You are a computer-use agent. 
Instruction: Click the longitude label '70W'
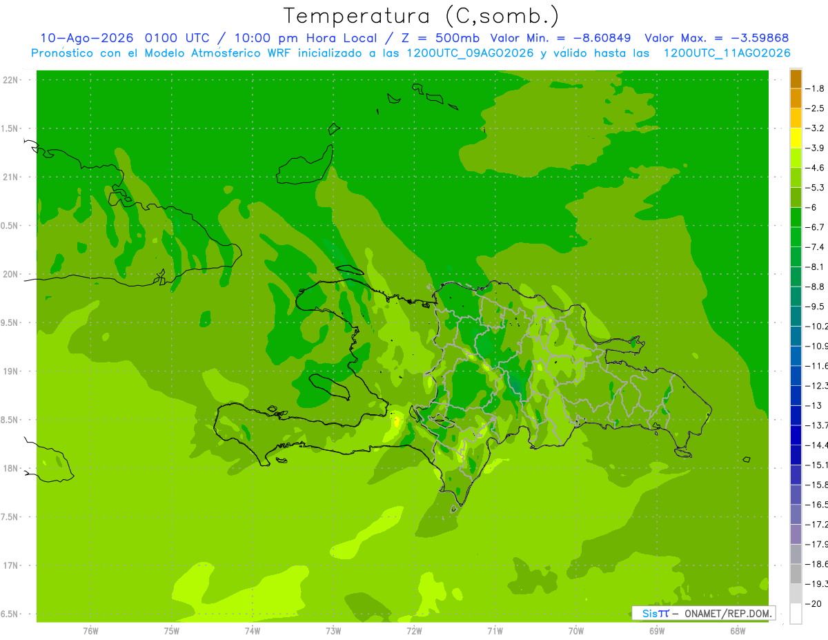tap(576, 631)
